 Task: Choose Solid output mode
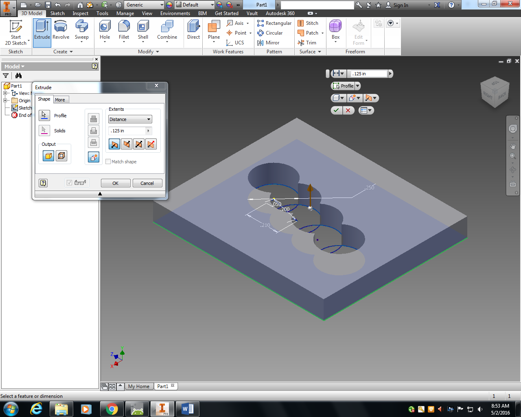[x=48, y=156]
